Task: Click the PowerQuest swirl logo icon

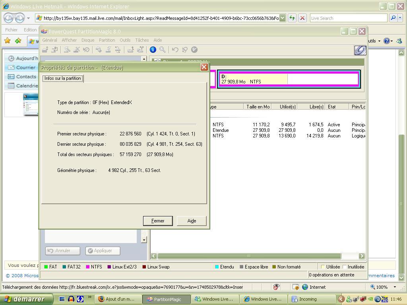Action: click(x=360, y=50)
